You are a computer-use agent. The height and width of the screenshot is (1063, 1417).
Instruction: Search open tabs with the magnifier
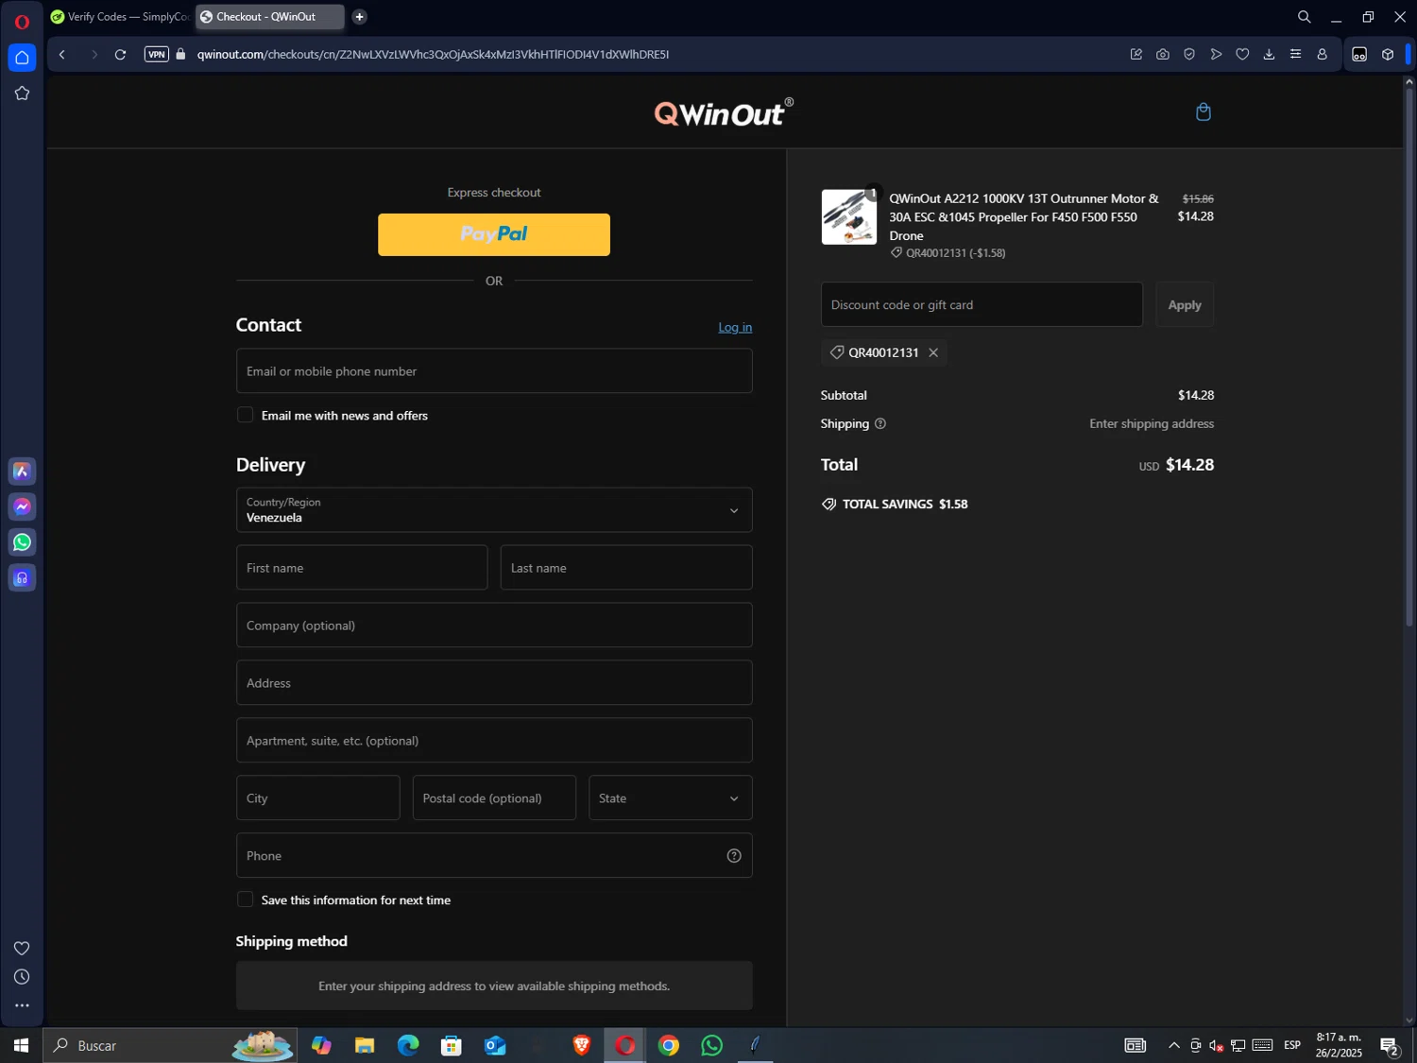point(1305,17)
